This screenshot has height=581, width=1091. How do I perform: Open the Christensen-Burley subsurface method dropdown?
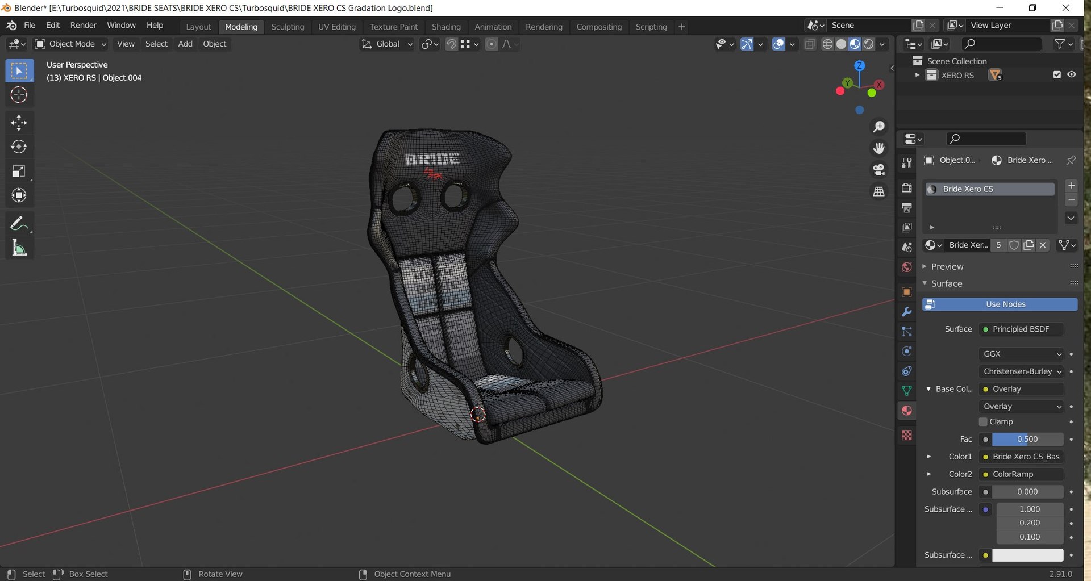pyautogui.click(x=1021, y=371)
